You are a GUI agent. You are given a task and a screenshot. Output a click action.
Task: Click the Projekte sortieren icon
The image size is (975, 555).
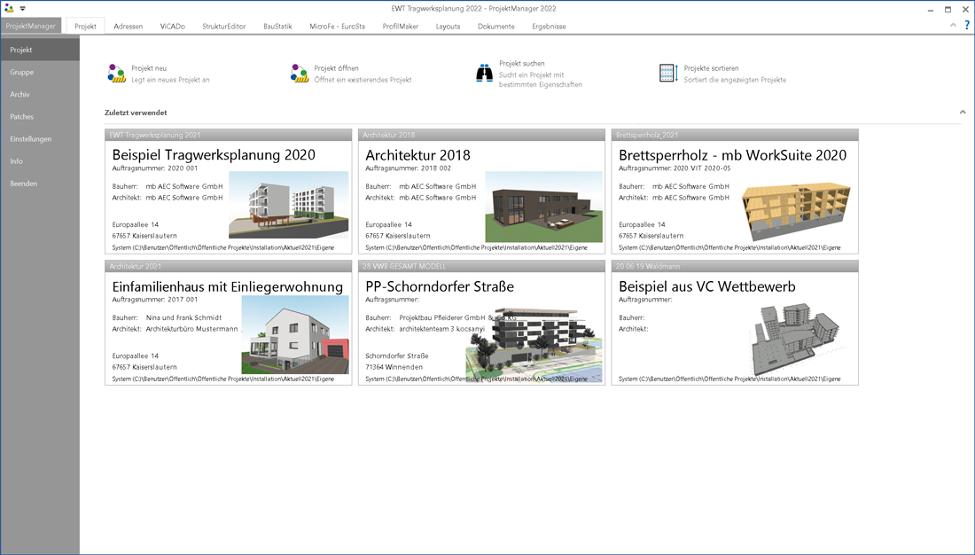pos(668,74)
